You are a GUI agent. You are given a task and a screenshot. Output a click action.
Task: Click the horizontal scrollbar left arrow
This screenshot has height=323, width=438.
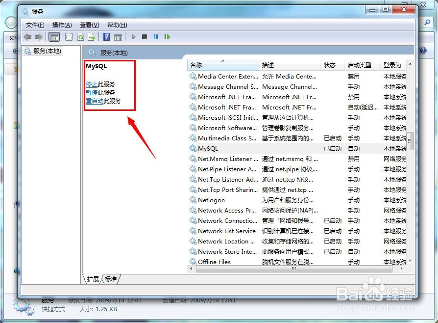[x=192, y=269]
